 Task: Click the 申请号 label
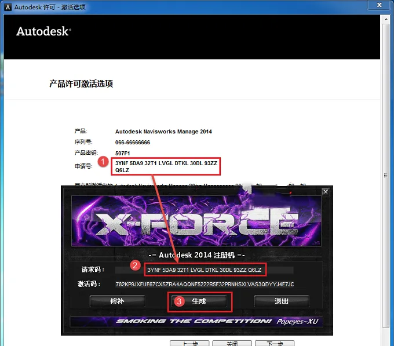tap(83, 166)
